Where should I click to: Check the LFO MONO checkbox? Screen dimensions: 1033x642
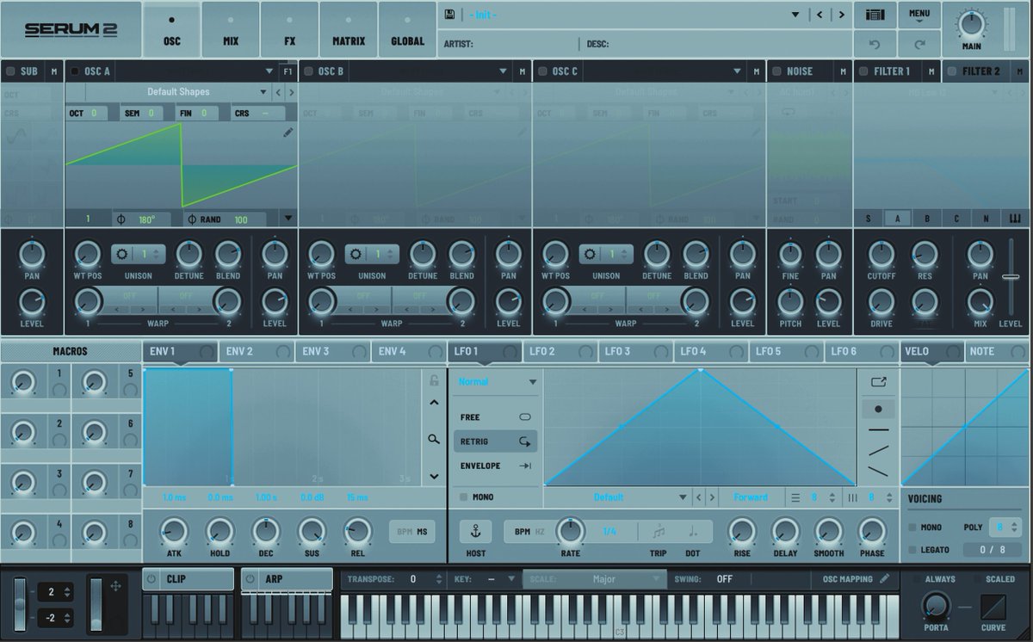click(x=464, y=497)
